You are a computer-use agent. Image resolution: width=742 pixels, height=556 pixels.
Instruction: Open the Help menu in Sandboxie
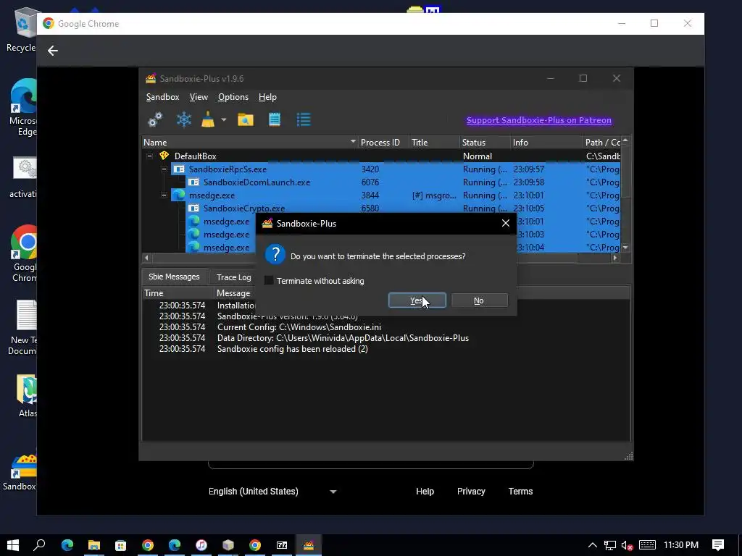point(267,97)
